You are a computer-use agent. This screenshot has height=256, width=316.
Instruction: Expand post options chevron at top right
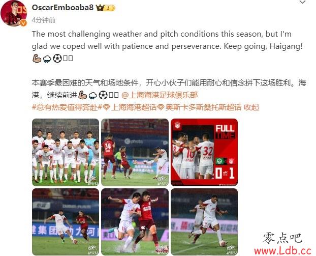coord(302,2)
